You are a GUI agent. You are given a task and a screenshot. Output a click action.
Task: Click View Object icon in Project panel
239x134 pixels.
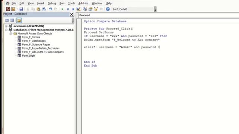tap(12, 20)
